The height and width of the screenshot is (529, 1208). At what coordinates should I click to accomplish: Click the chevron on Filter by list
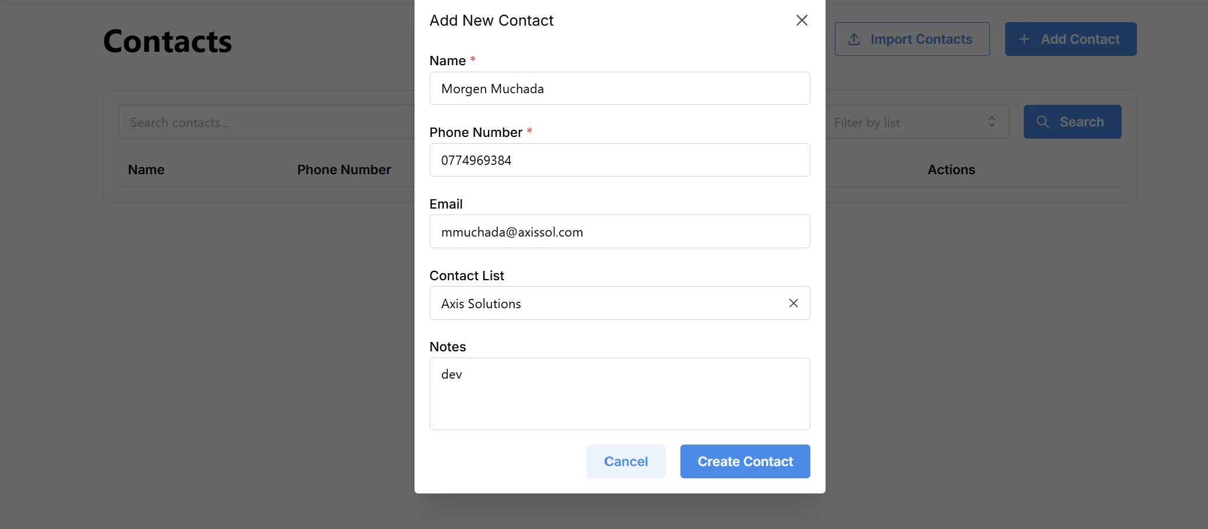pyautogui.click(x=992, y=122)
